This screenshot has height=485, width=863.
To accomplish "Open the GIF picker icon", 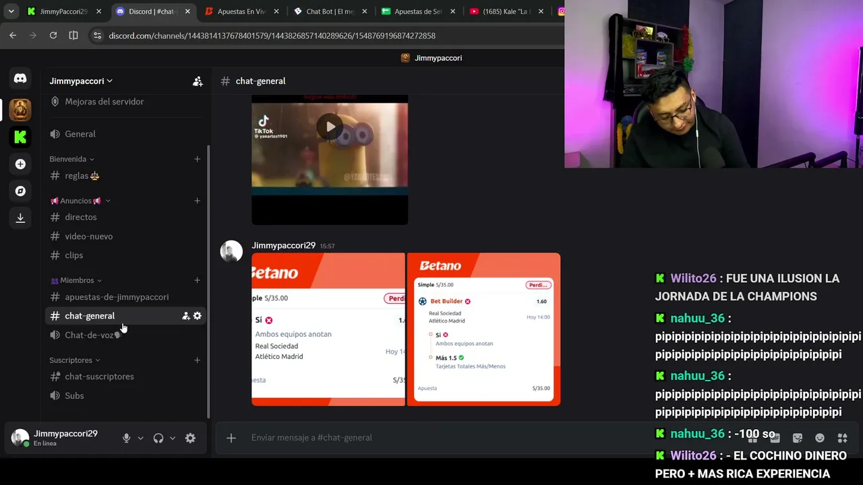I will pos(775,438).
